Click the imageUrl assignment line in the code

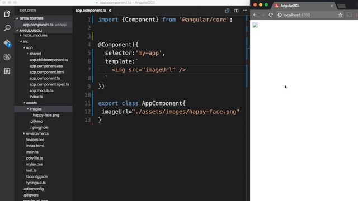coord(170,112)
